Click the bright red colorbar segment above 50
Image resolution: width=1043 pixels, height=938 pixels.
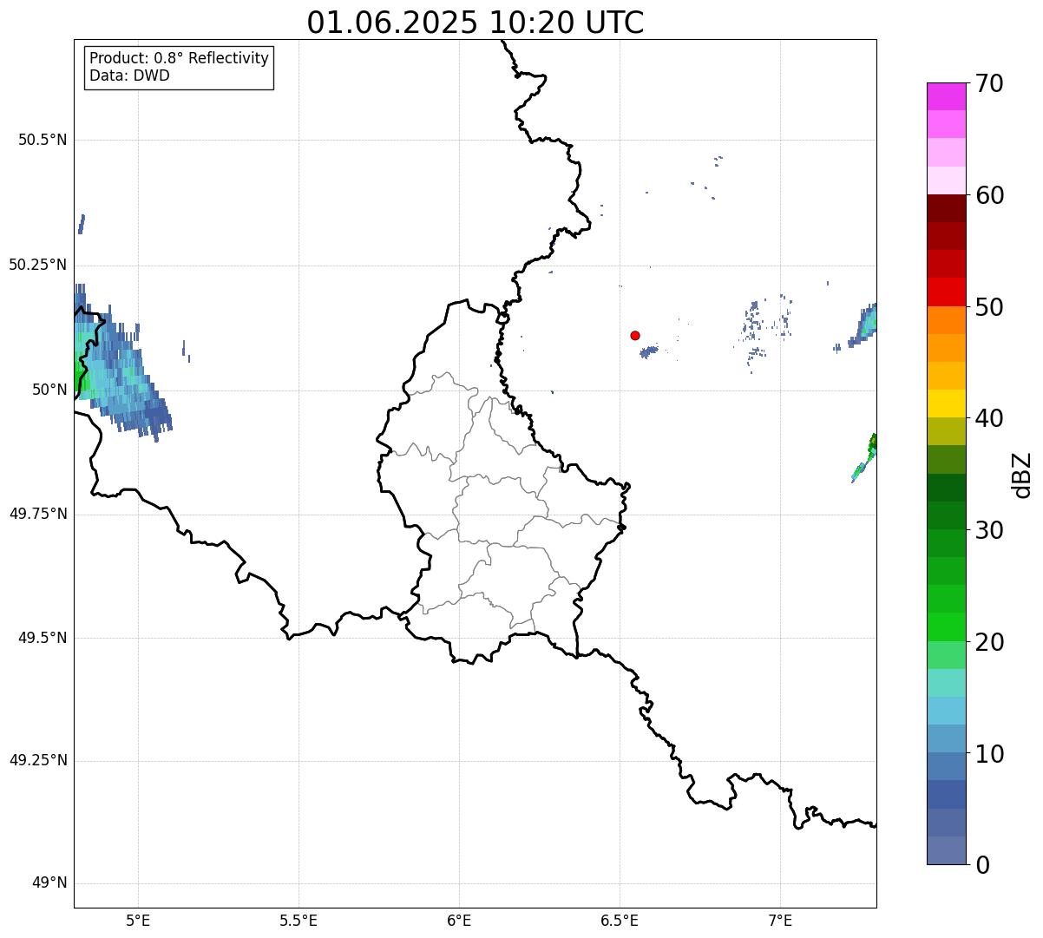pos(946,292)
